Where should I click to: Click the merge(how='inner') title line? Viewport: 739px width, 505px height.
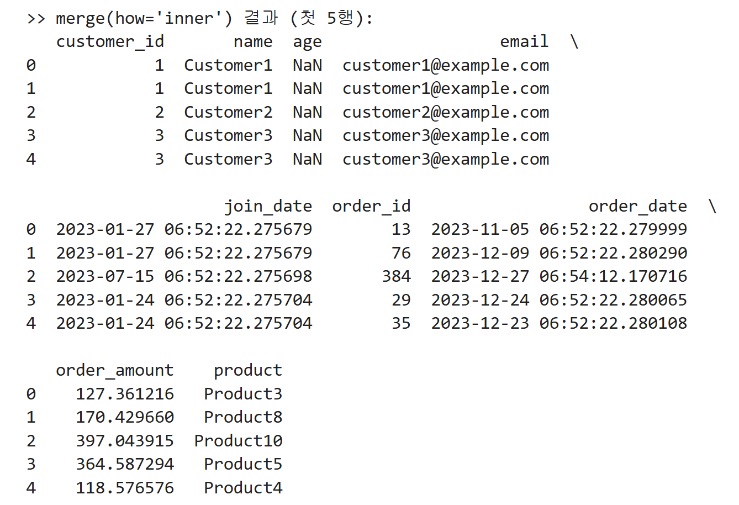point(200,18)
